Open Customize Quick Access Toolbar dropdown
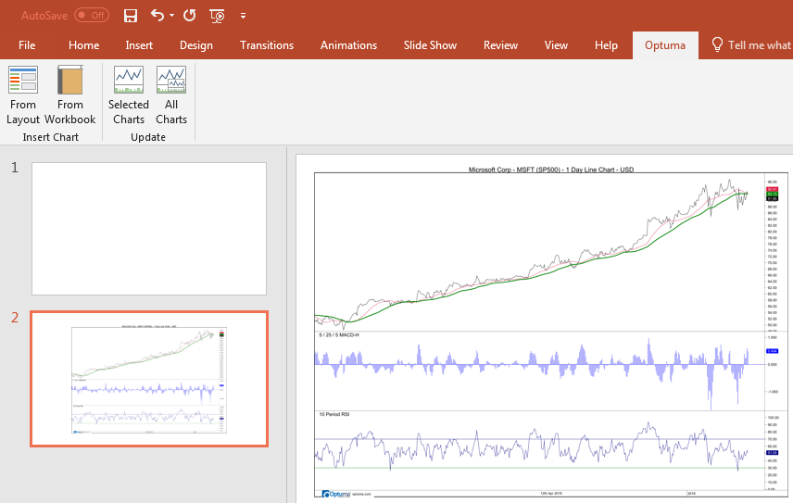Viewport: 793px width, 503px height. [x=244, y=16]
